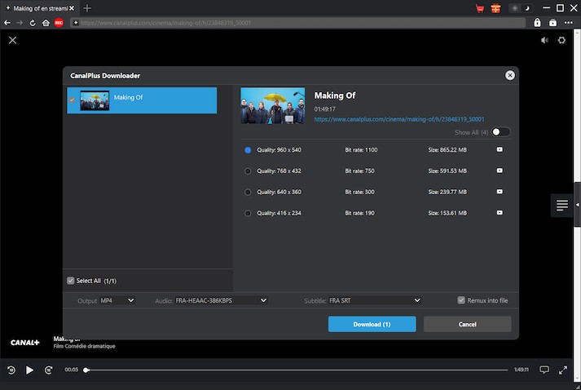Viewport: 581px width, 390px height.
Task: Click the lock icon beside the address bar
Action: [537, 23]
